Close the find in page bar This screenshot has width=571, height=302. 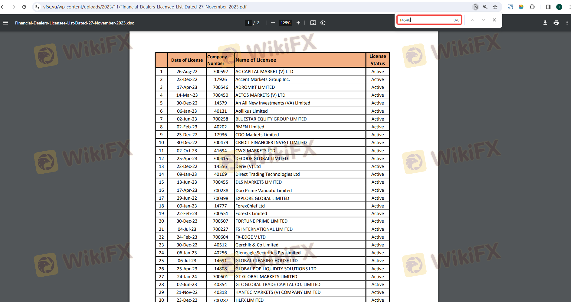tap(494, 20)
